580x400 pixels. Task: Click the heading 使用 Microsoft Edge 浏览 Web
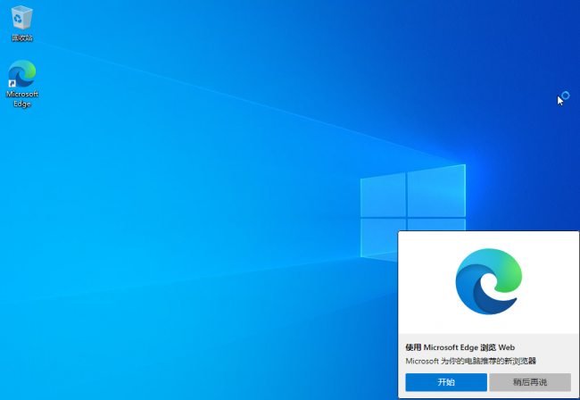[x=460, y=347]
